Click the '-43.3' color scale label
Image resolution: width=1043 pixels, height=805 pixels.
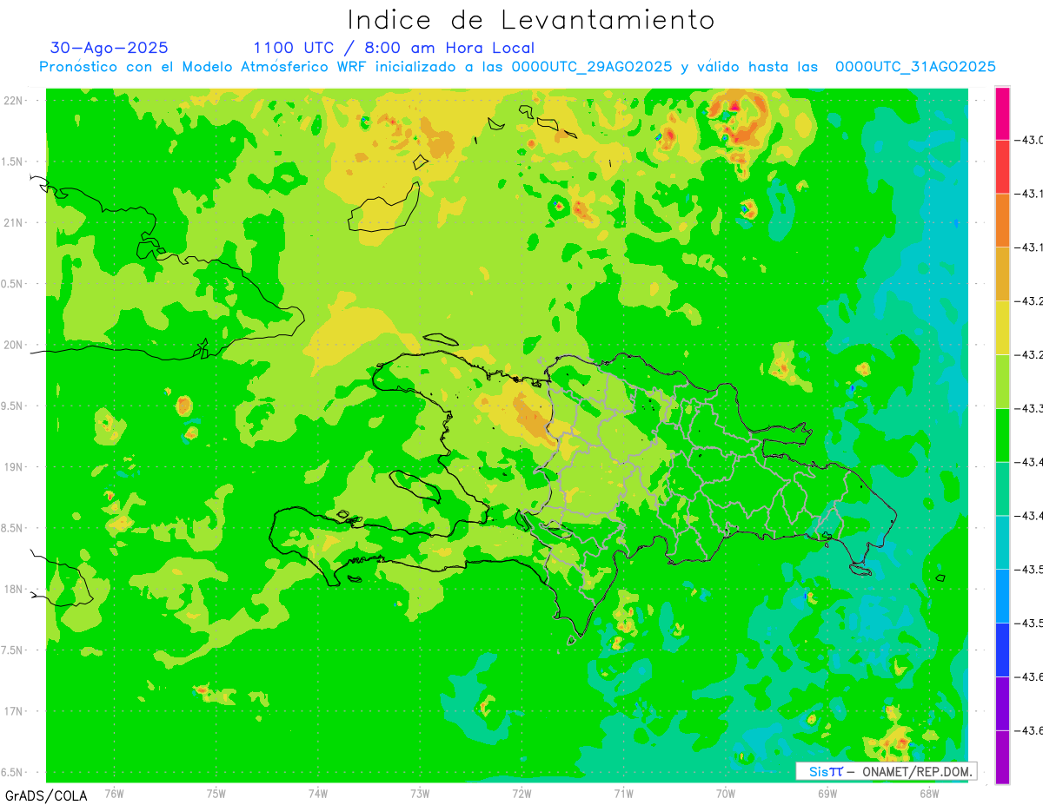pos(1029,408)
